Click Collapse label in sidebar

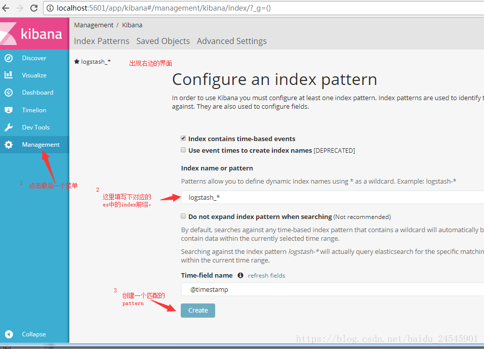tap(34, 334)
